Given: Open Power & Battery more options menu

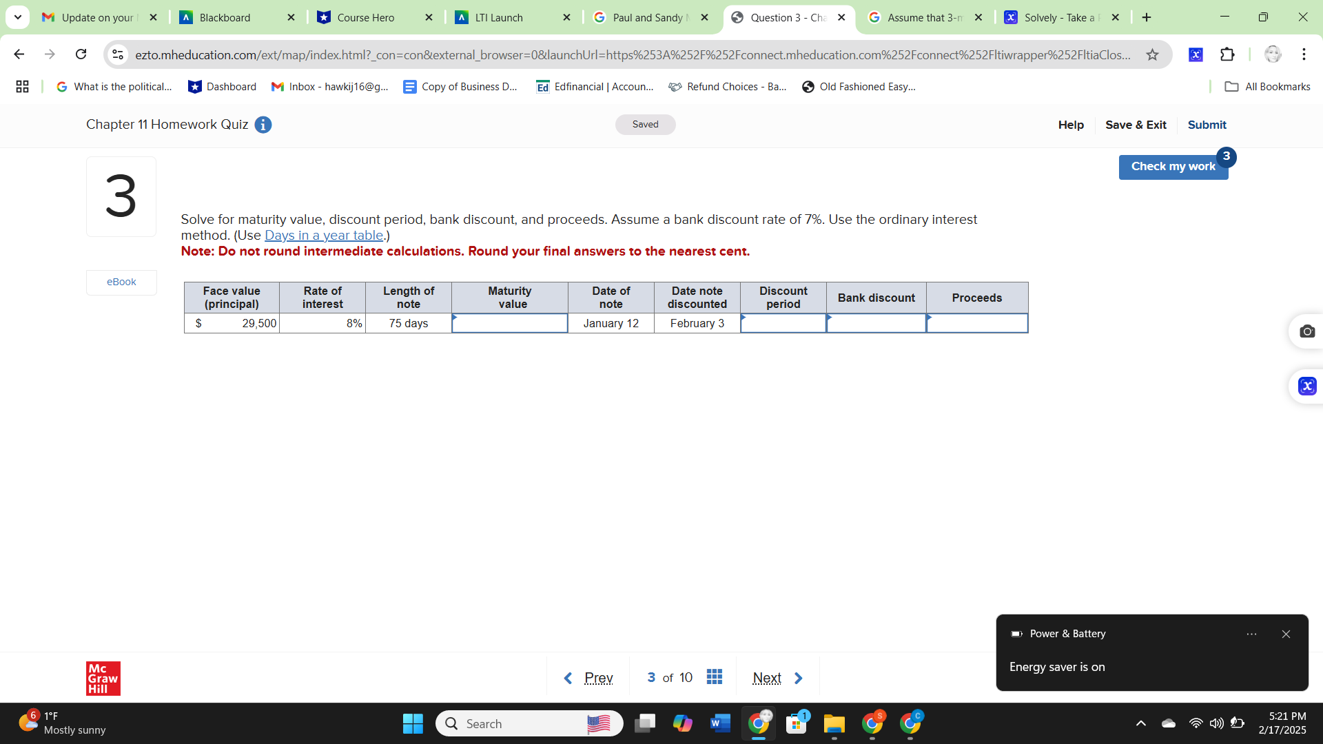Looking at the screenshot, I should click(1252, 634).
